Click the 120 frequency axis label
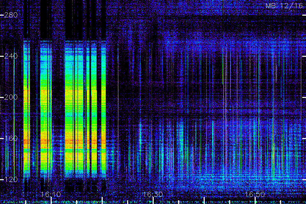Image resolution: width=306 pixels, height=204 pixels. pos(11,180)
